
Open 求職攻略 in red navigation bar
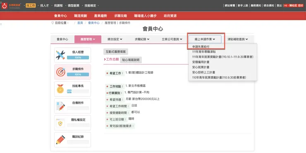[121, 16]
